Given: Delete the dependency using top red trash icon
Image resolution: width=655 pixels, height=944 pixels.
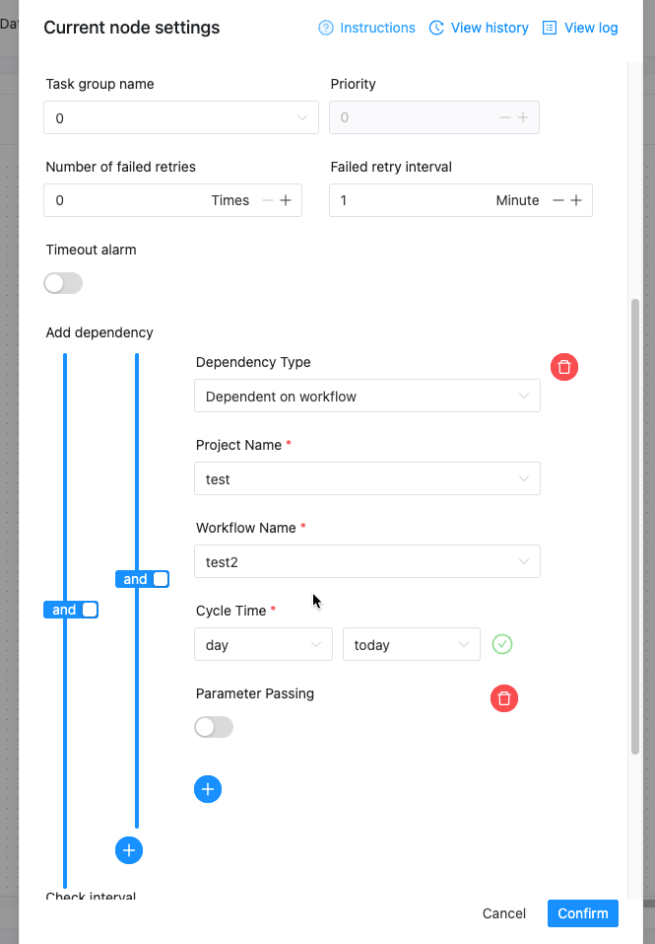Looking at the screenshot, I should pyautogui.click(x=564, y=367).
